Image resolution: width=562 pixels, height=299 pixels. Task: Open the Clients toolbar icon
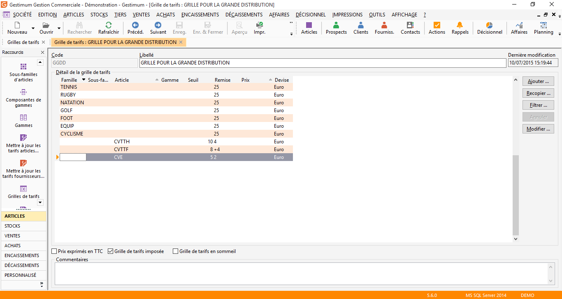pos(361,28)
